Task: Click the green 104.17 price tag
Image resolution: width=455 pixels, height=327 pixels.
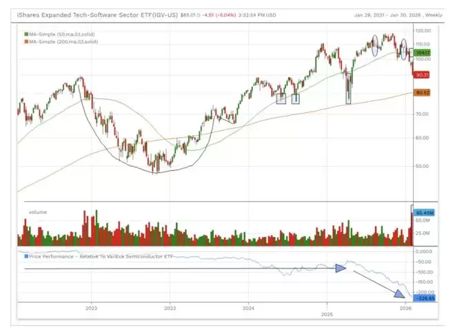Action: 423,52
